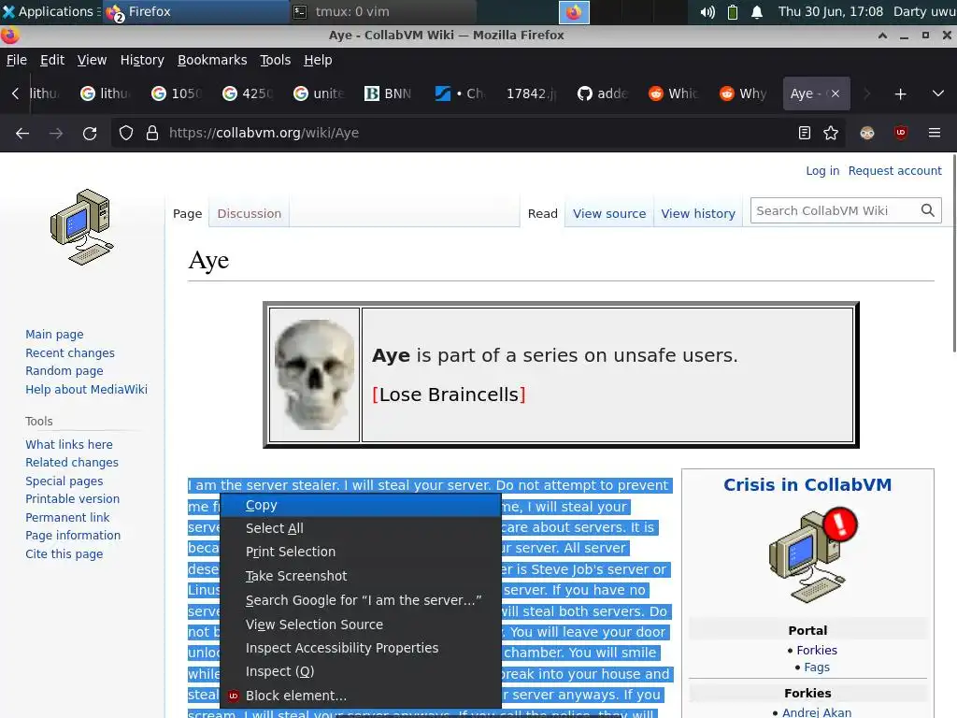Open the Firefox hamburger menu
This screenshot has width=957, height=718.
(x=935, y=133)
